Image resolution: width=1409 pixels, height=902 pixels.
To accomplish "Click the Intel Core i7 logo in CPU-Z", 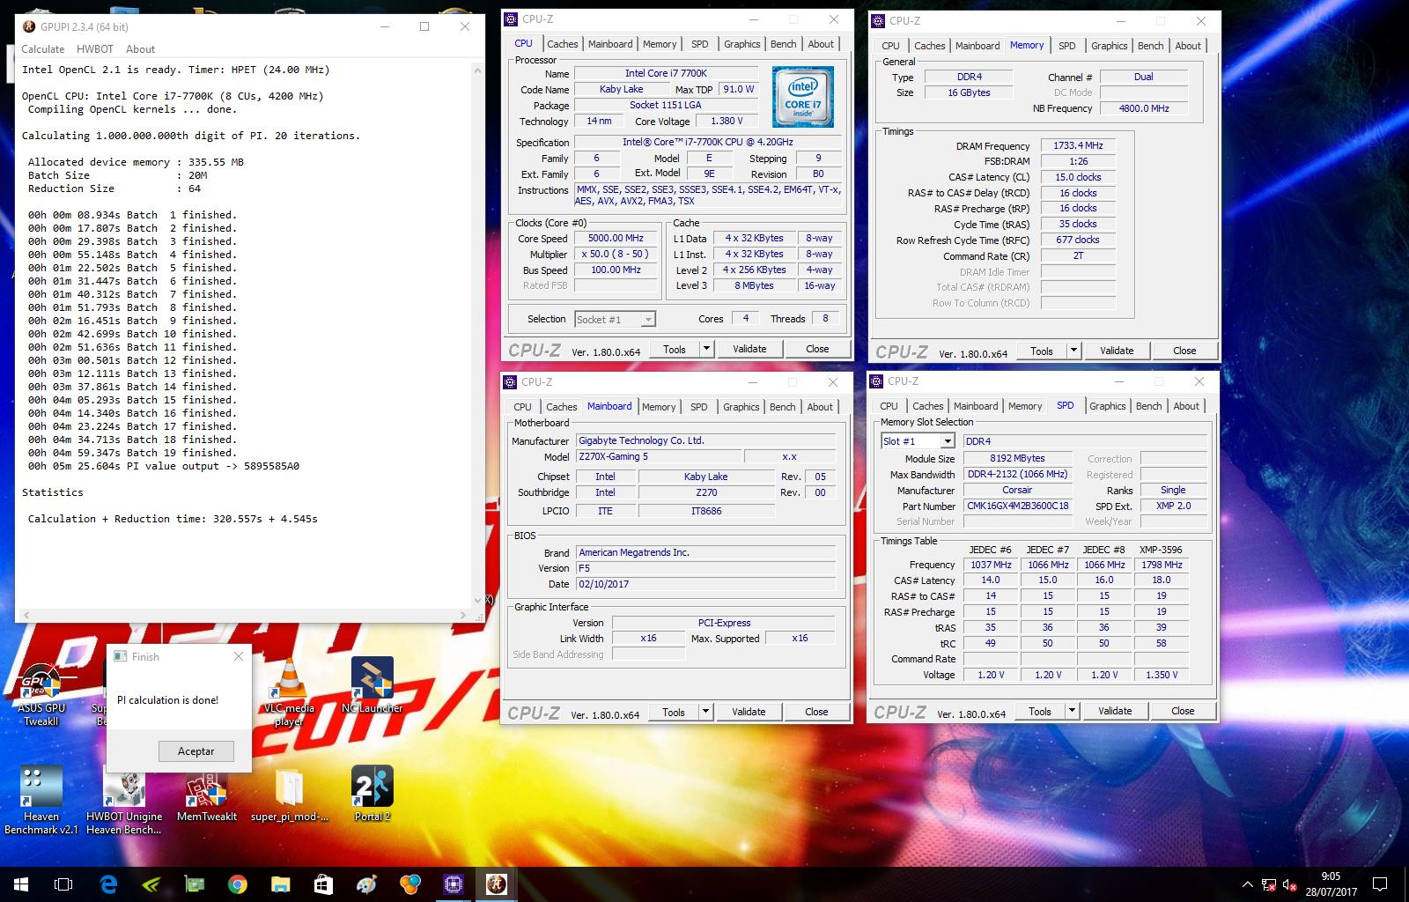I will click(x=802, y=97).
